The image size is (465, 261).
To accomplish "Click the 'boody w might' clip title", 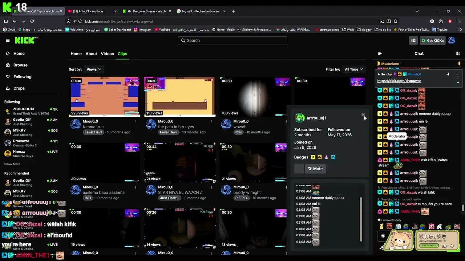I will [248, 192].
